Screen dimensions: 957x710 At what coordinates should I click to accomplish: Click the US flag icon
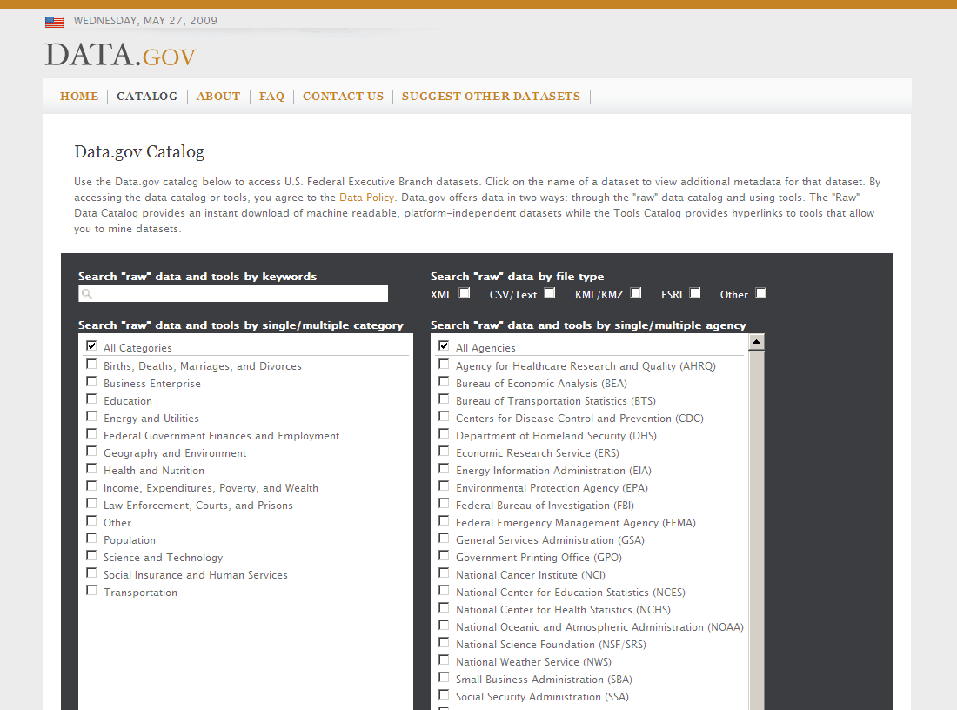(x=54, y=22)
